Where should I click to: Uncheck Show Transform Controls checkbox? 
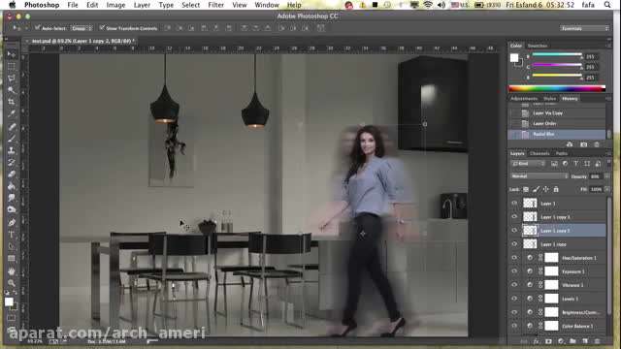click(102, 28)
